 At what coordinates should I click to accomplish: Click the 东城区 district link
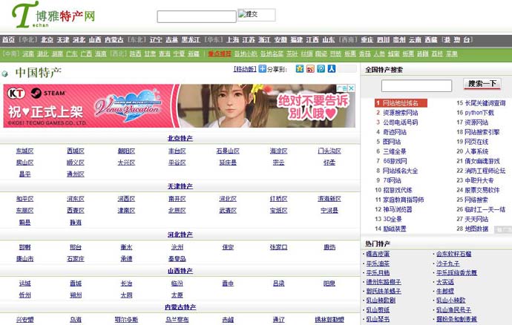coord(24,151)
